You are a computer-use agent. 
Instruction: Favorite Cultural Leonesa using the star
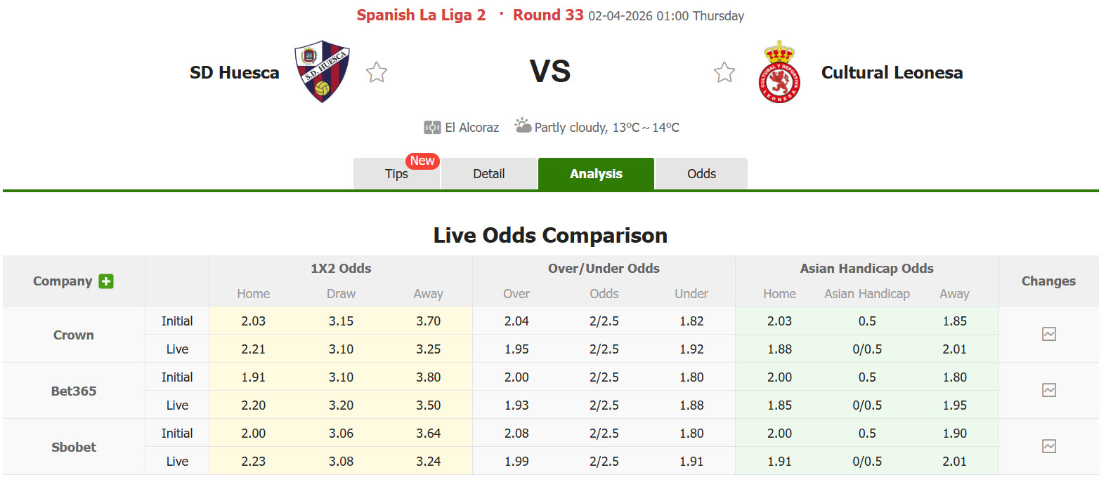[724, 72]
